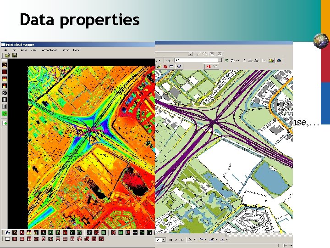Expand the font color dropdown arrow

[x=195, y=239]
